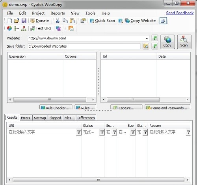Click the large Scan button
Image resolution: width=197 pixels, height=185 pixels.
[x=184, y=42]
